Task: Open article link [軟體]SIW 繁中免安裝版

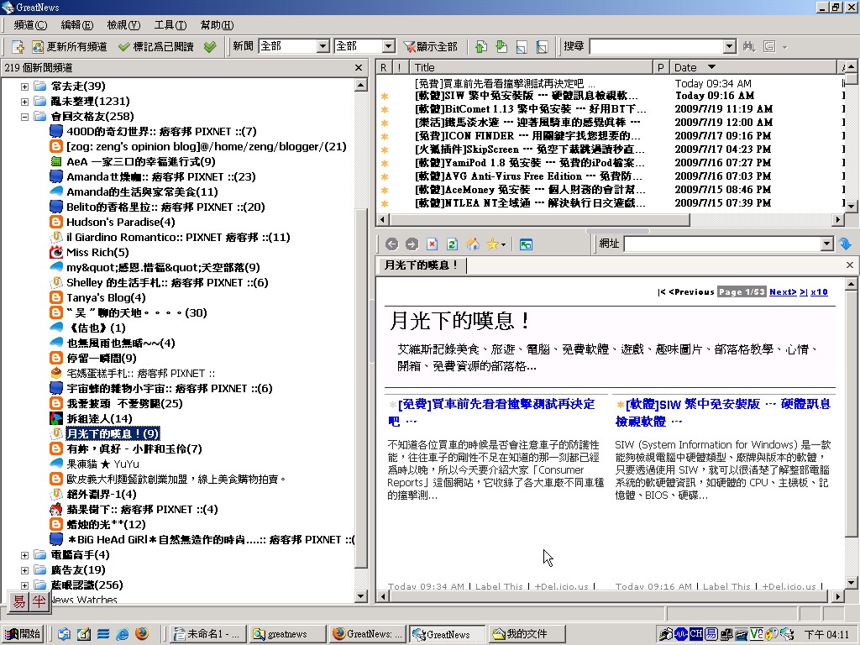Action: coord(723,412)
